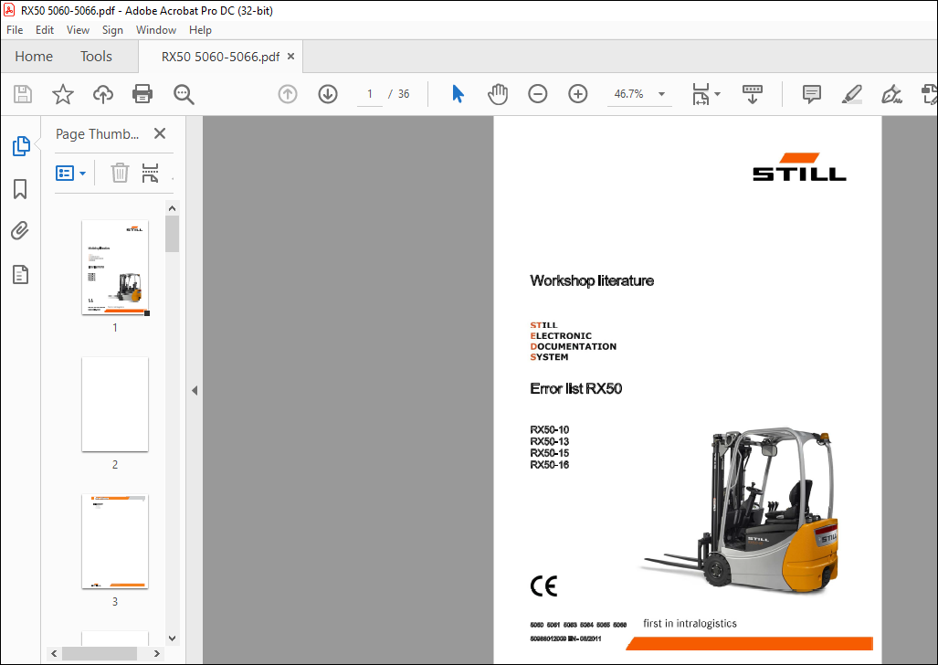Open the View menu
This screenshot has width=938, height=665.
pos(78,30)
